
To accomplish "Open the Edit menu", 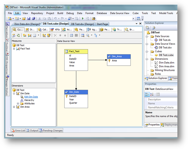I will [17, 13].
